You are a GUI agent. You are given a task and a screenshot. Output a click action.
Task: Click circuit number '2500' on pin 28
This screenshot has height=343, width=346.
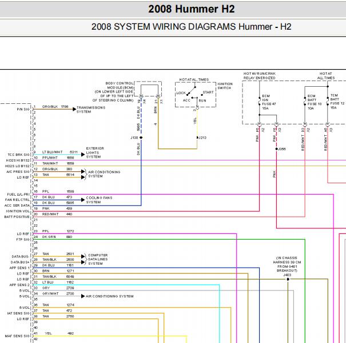[70, 260]
